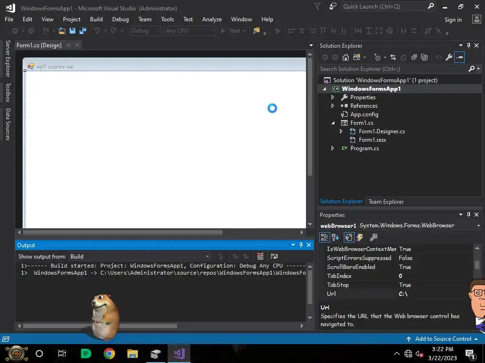
Task: Open Any CPU platform dropdown
Action: pos(189,31)
